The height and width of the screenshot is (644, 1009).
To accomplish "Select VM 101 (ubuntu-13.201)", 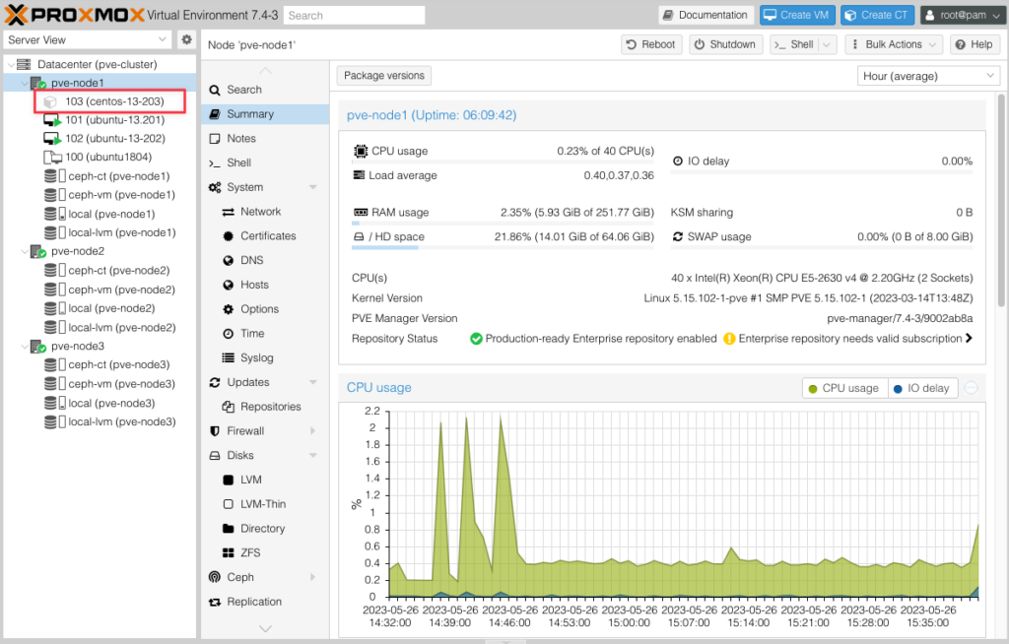I will tap(114, 120).
